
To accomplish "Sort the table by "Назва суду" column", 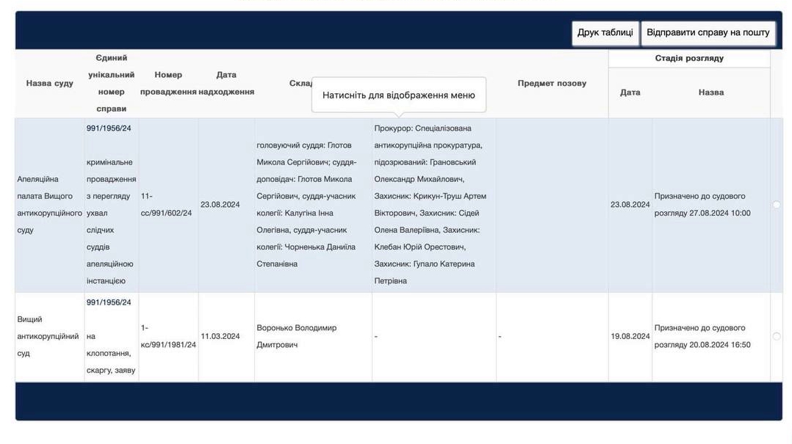I will pyautogui.click(x=50, y=82).
